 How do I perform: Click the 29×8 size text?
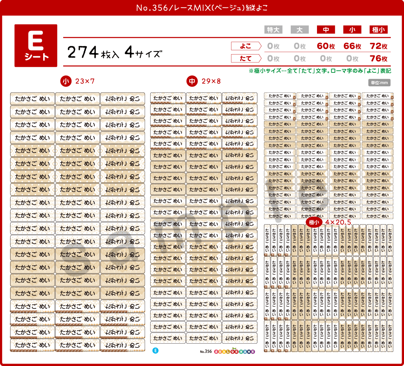point(211,81)
